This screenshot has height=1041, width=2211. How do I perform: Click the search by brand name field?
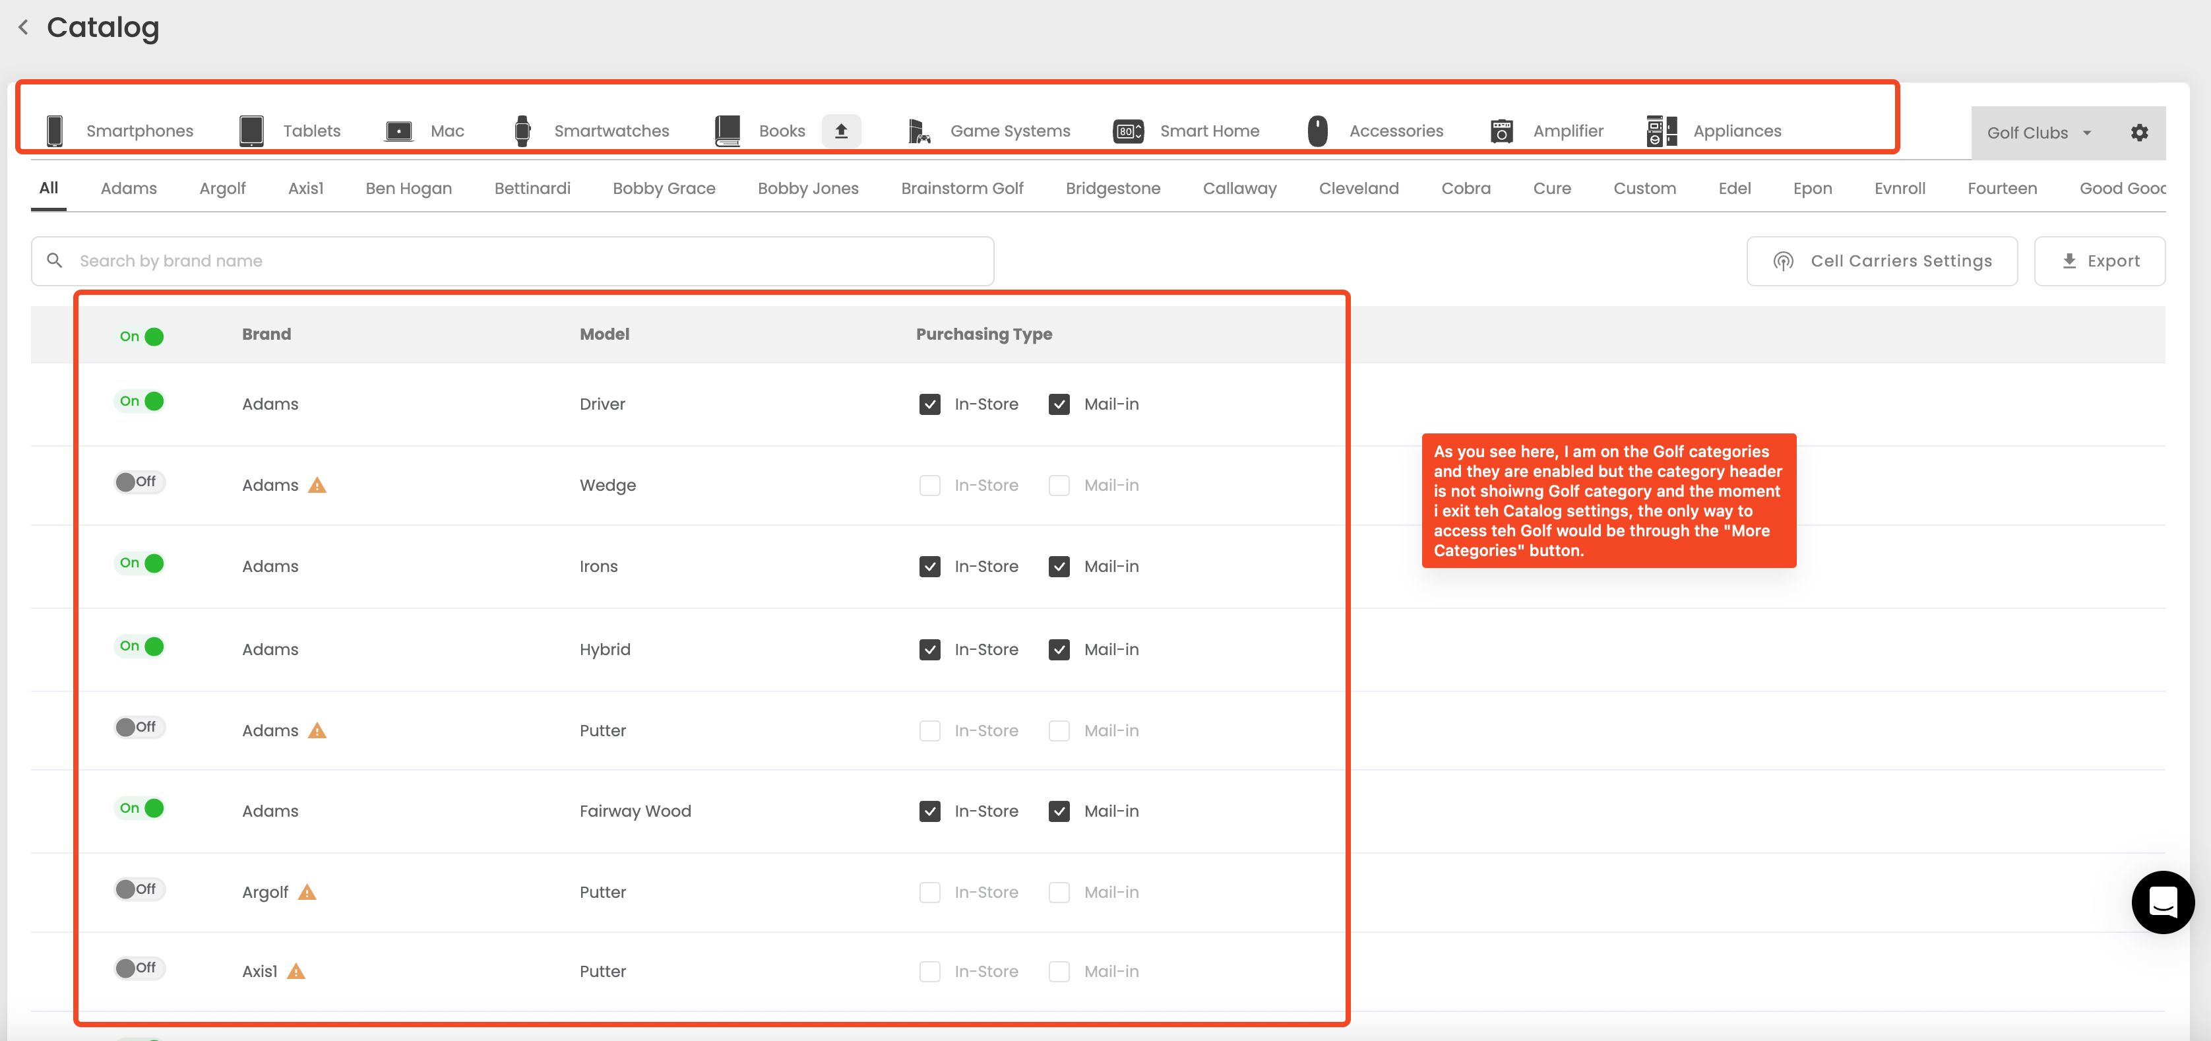513,261
